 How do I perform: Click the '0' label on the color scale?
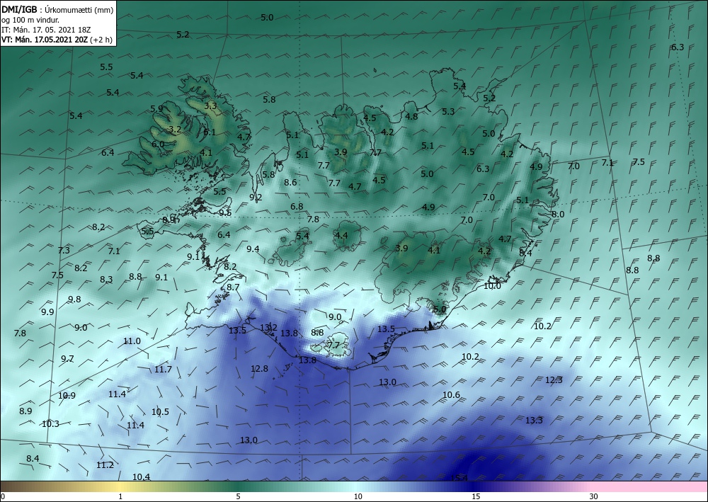3,497
